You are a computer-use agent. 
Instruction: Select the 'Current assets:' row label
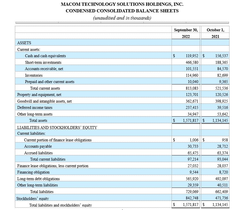coord(29,49)
